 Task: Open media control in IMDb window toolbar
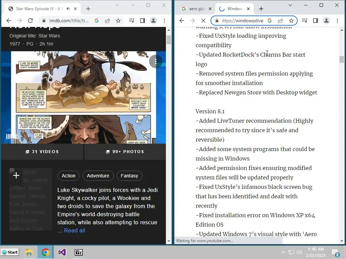[x=132, y=21]
